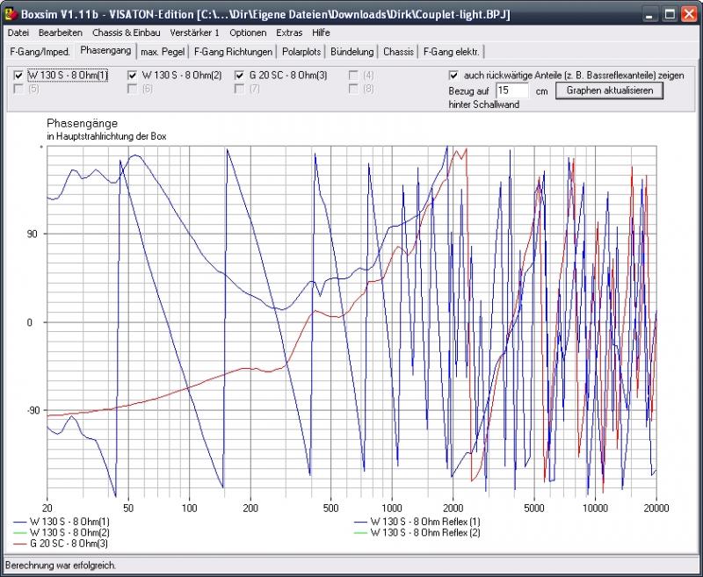The width and height of the screenshot is (703, 577).
Task: Uncheck W 130 S - 8 Ohm(2) checkbox
Action: tap(132, 76)
